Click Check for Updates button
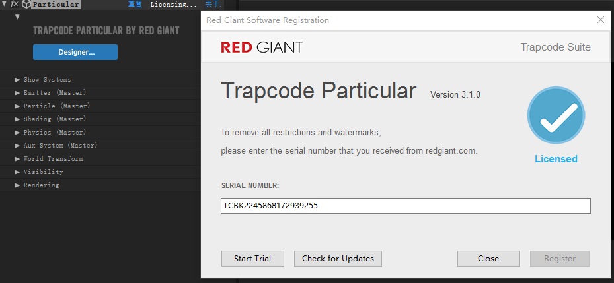This screenshot has height=283, width=614. coord(338,259)
